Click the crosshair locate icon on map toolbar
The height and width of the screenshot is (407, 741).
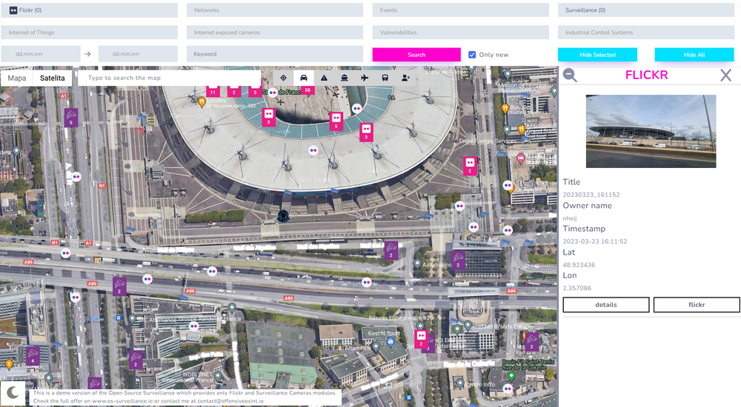click(x=283, y=78)
